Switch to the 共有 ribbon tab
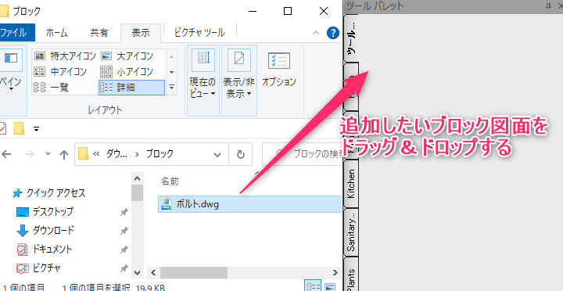Screen dimensions: 563x291 (99, 33)
